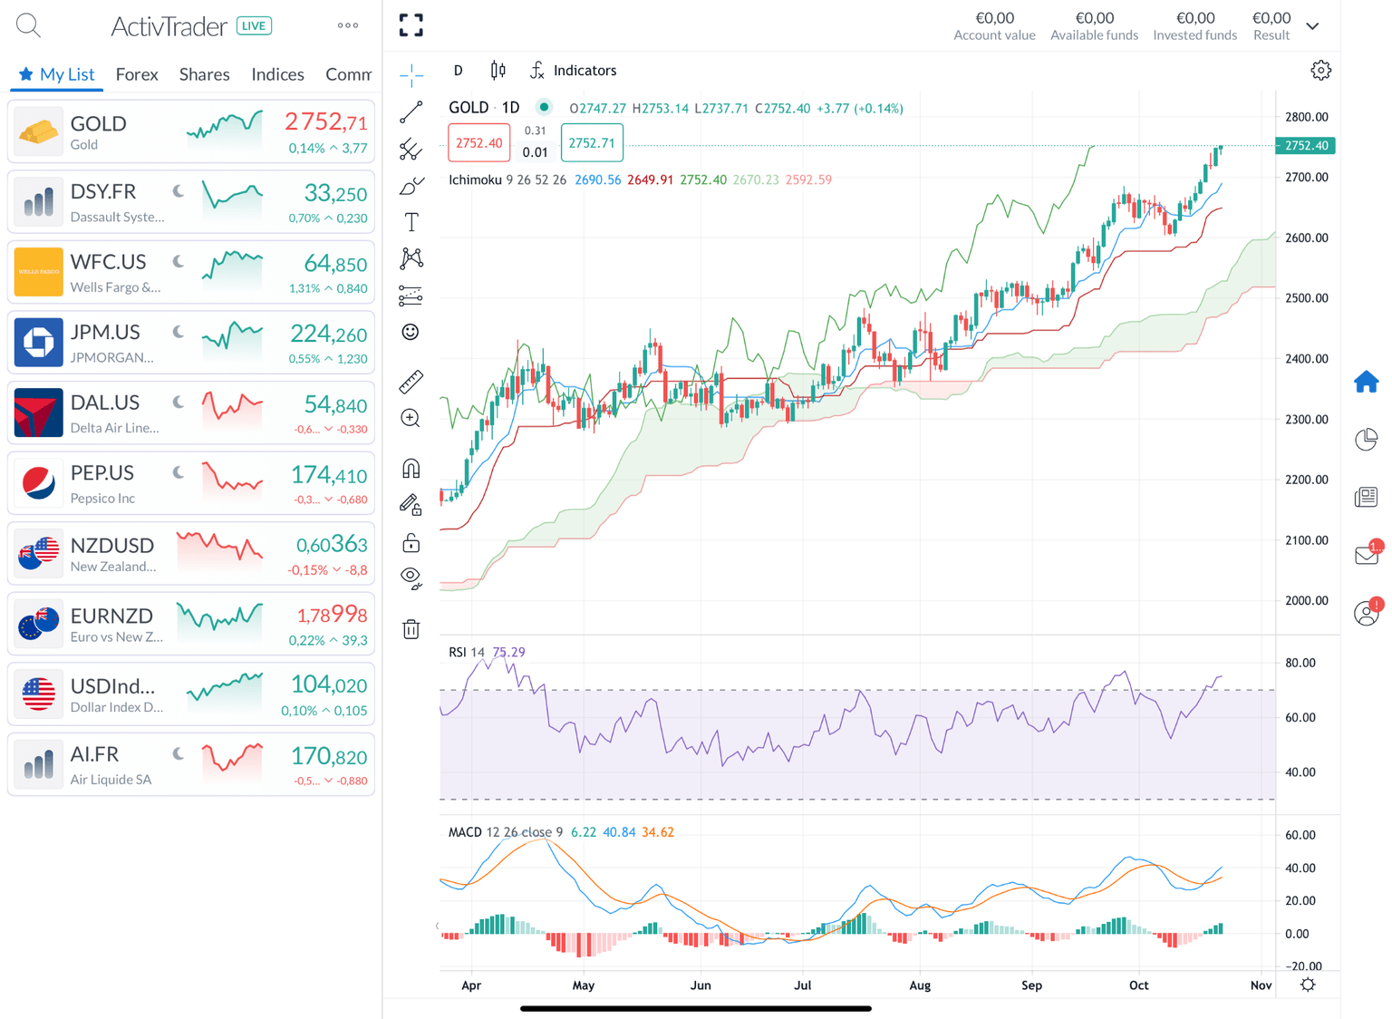Image resolution: width=1392 pixels, height=1019 pixels.
Task: Open the three-dots more options menu
Action: pos(348,25)
